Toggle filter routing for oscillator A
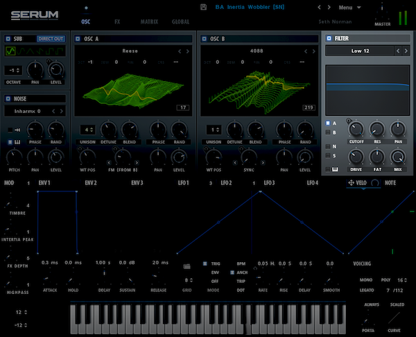Image resolution: width=416 pixels, height=337 pixels. coord(328,123)
